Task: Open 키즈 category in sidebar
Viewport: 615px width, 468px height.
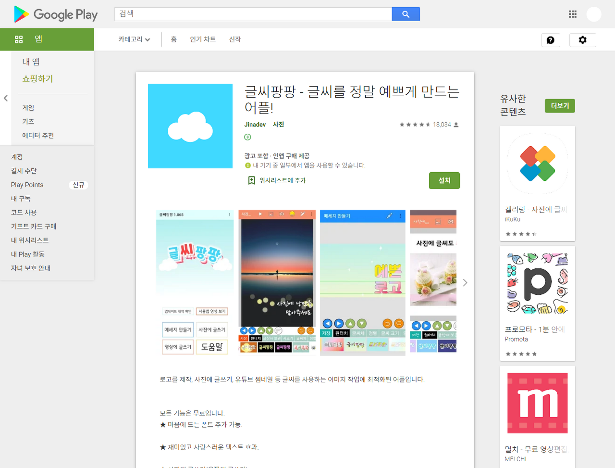Action: coord(28,122)
